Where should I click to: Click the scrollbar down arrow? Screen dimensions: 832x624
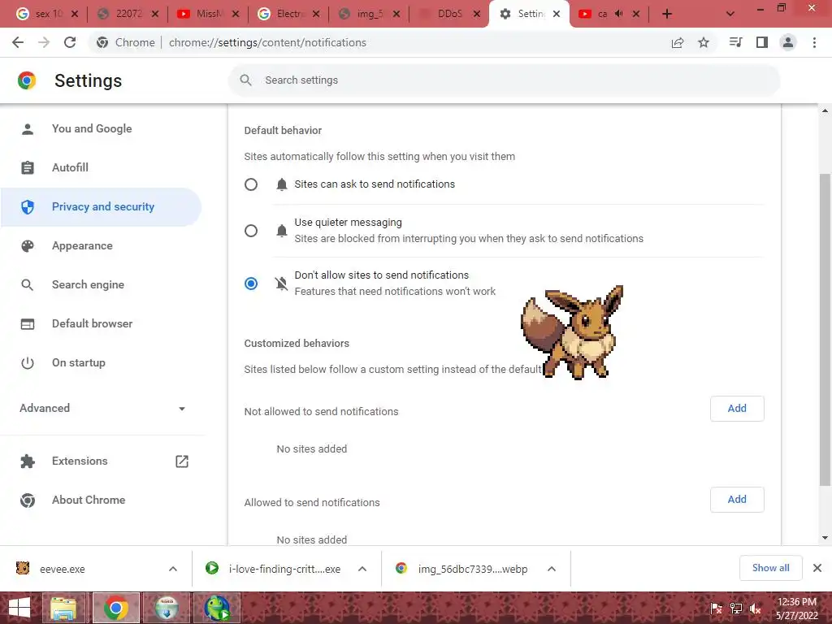click(825, 538)
